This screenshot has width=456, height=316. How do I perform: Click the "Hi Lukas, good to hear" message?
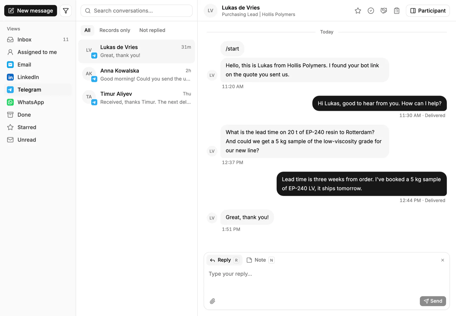pyautogui.click(x=380, y=103)
